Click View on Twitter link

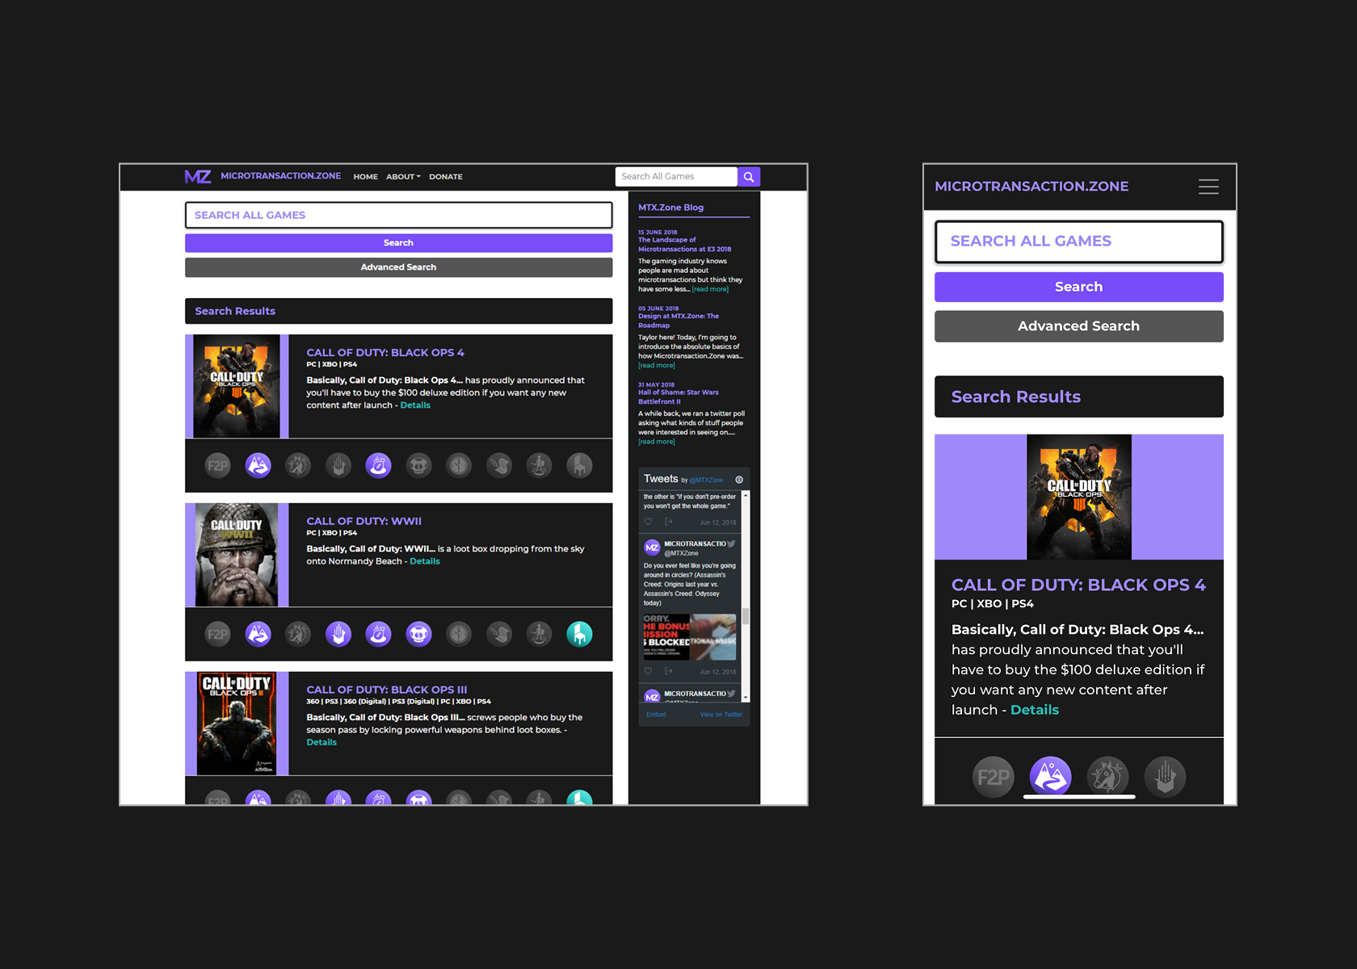[721, 715]
